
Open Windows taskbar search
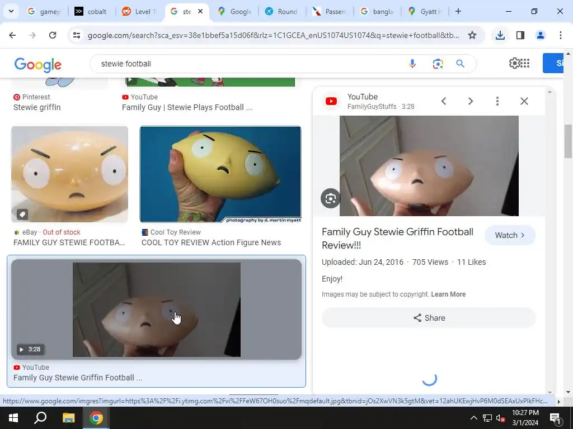click(40, 418)
